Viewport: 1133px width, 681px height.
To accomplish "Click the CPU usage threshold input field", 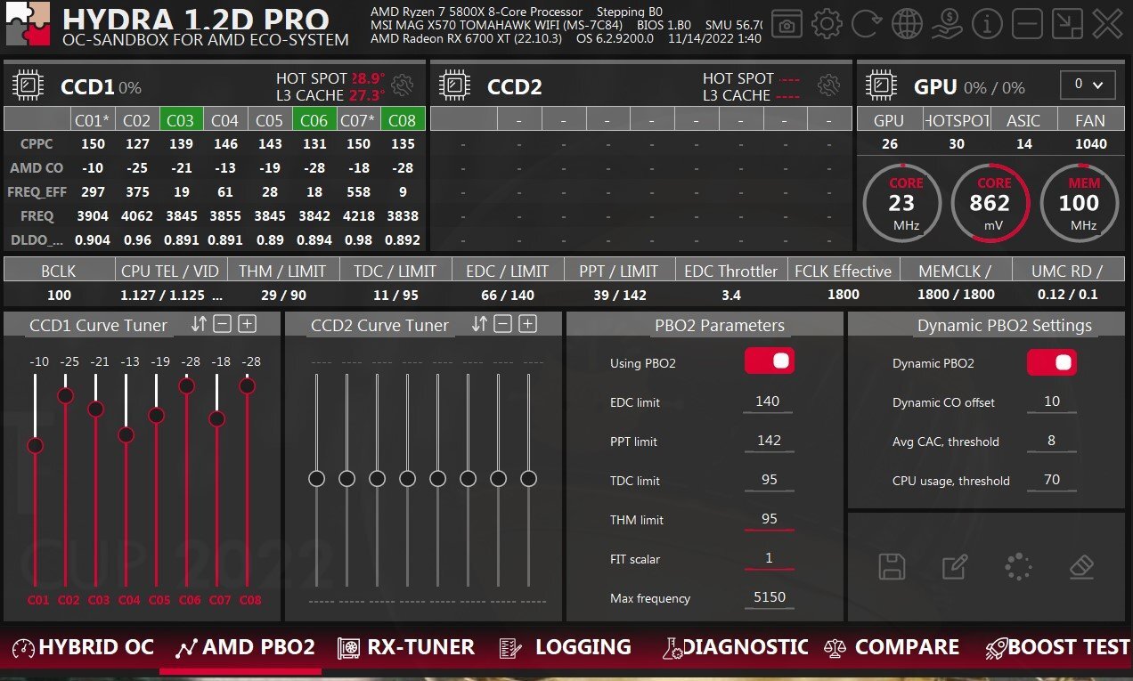I will point(1052,481).
